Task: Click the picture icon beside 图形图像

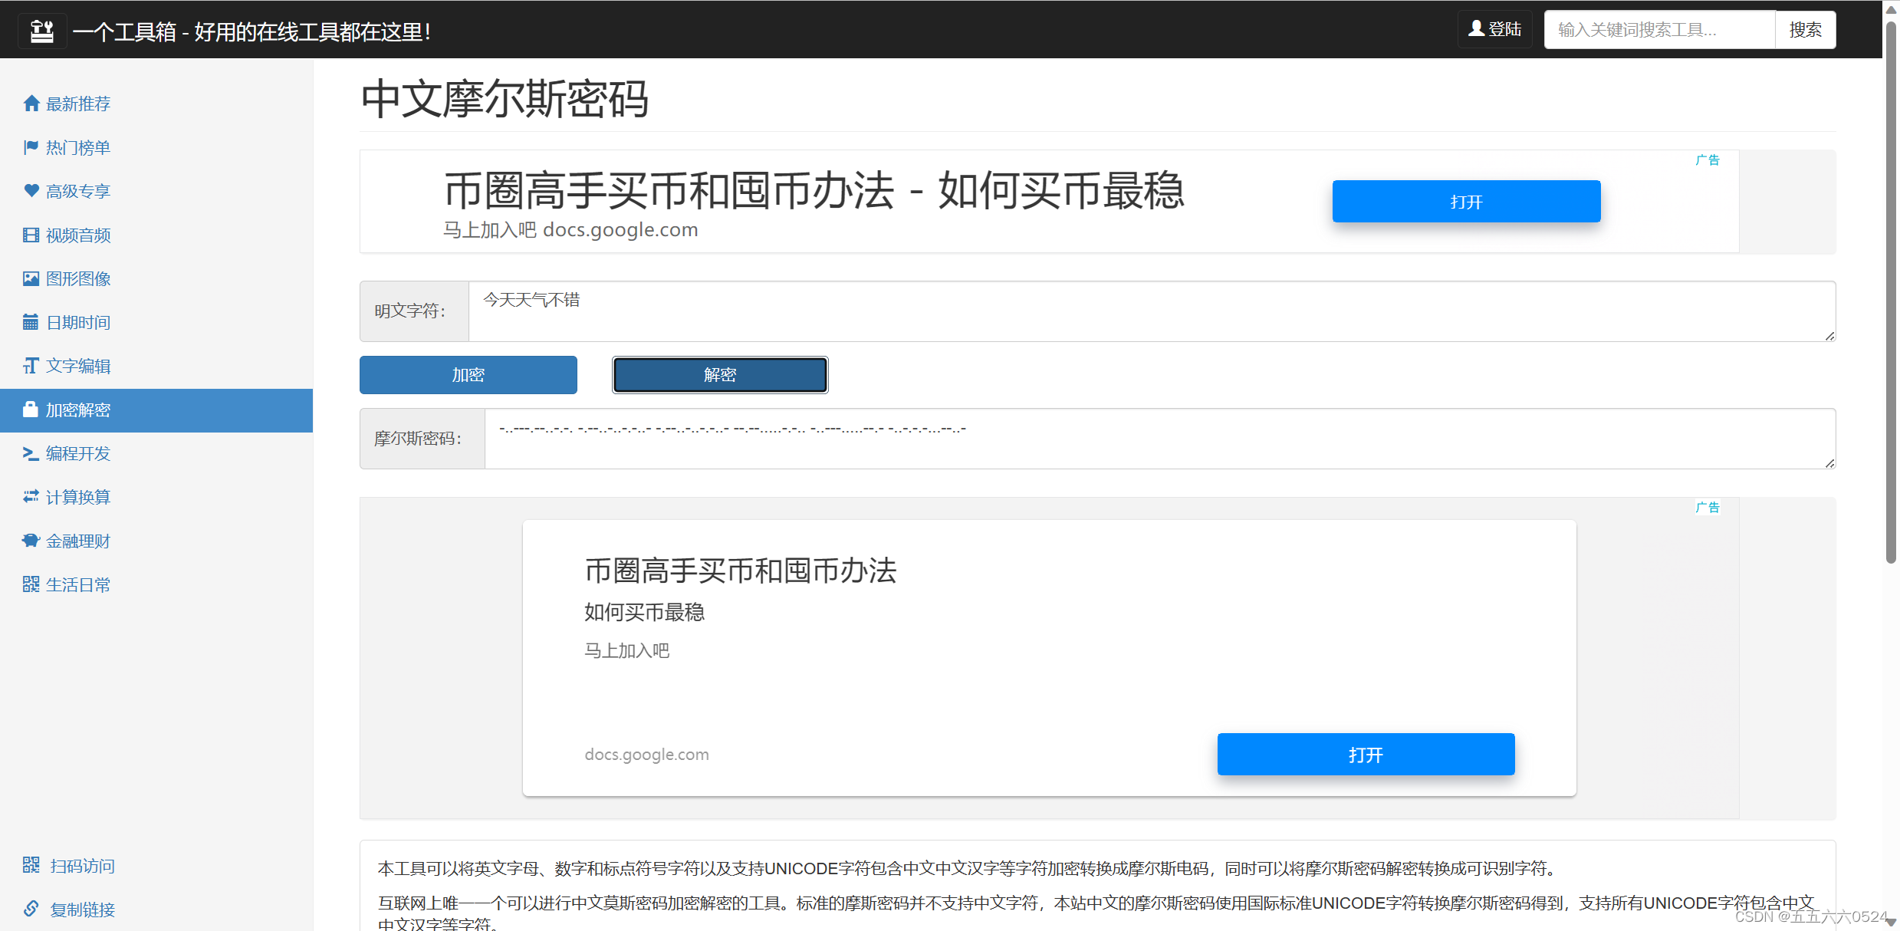Action: [x=31, y=278]
